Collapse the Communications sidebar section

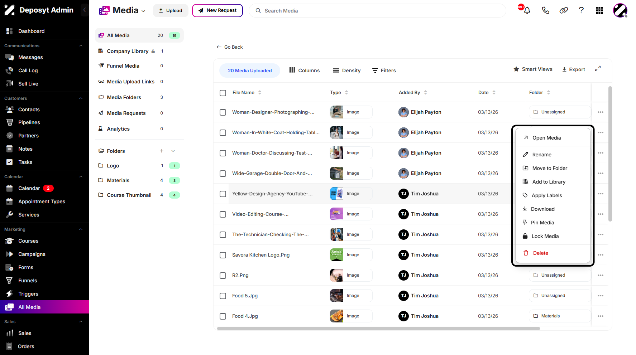(81, 46)
